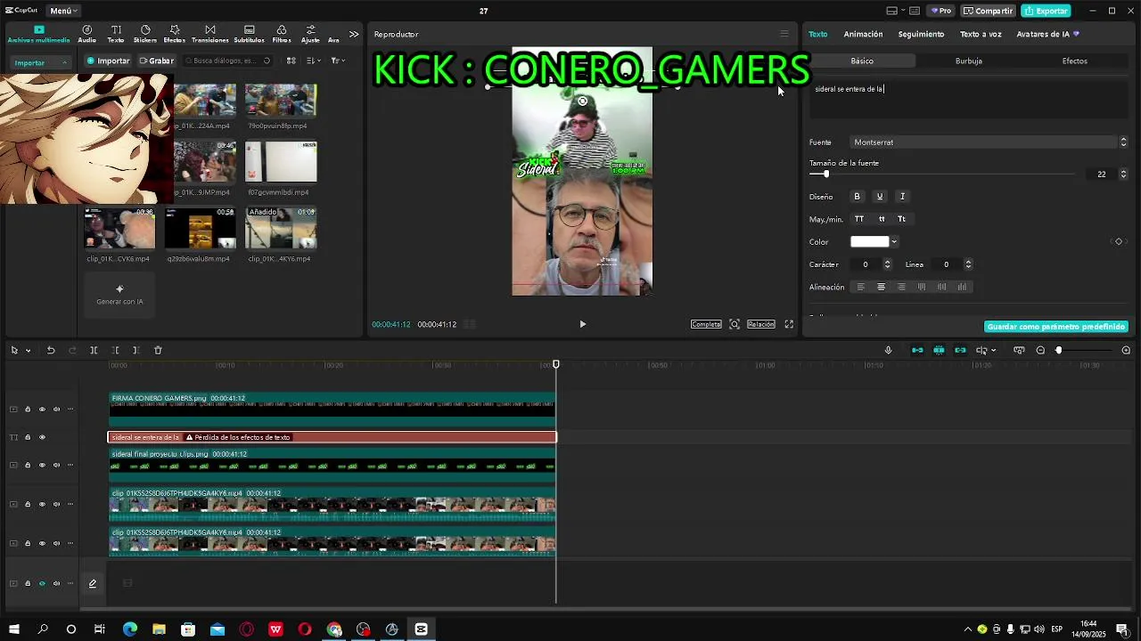Align text to the center
Viewport: 1141px width, 641px height.
[x=881, y=287]
